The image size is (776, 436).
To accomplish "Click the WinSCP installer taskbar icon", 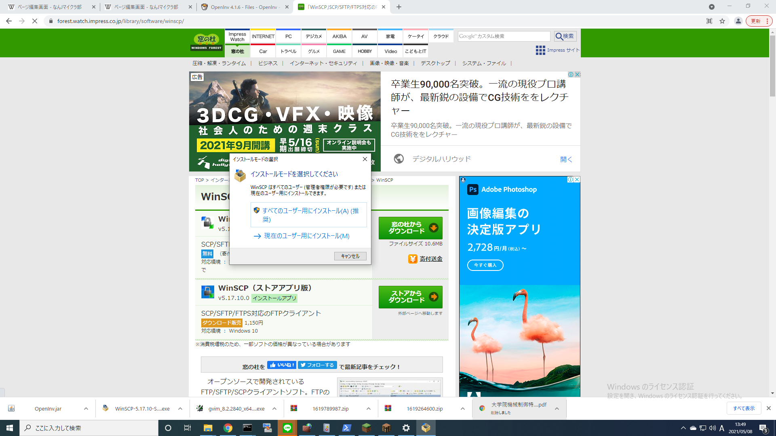I will [426, 428].
